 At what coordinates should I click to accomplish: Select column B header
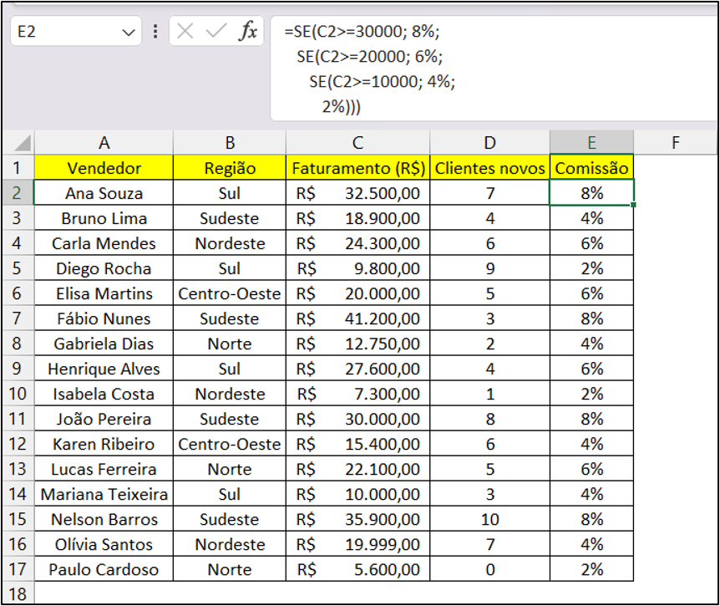(230, 143)
